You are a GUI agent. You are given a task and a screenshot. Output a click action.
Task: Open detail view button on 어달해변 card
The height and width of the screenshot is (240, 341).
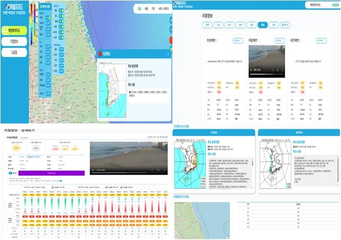(279, 40)
